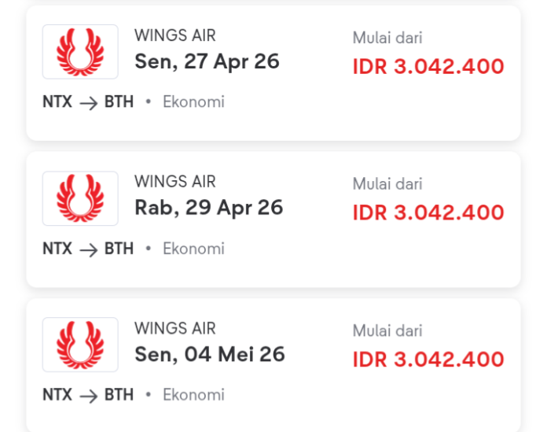Select the Rab, 29 Apr 26 flight date
This screenshot has width=547, height=432.
208,208
